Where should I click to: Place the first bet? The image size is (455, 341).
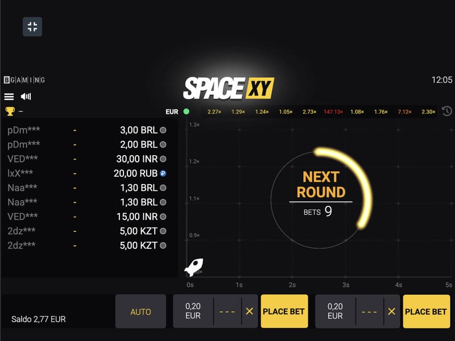point(284,311)
